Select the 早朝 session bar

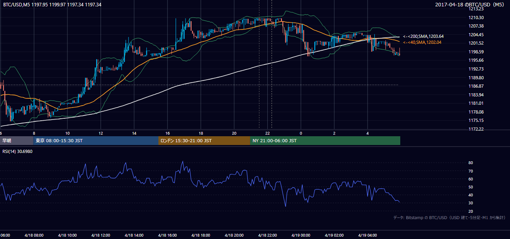coord(16,141)
